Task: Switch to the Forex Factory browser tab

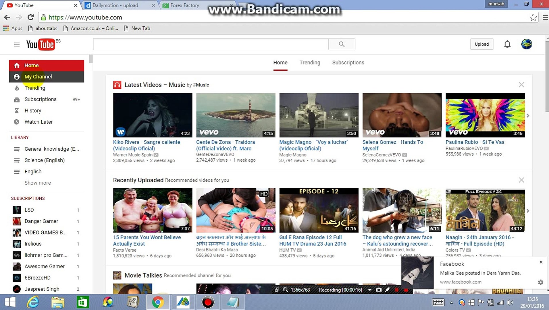Action: (x=197, y=5)
